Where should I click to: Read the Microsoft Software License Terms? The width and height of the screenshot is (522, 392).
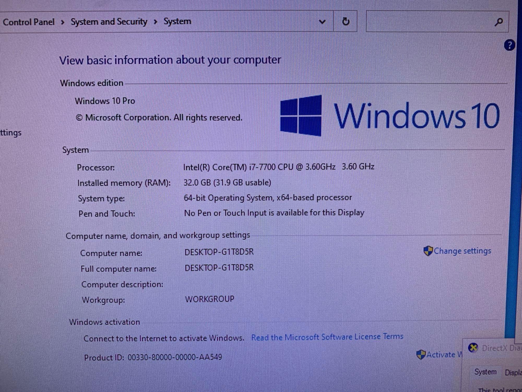click(327, 337)
